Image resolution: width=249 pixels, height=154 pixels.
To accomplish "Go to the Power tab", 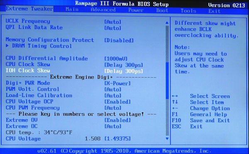I will click(136, 10).
